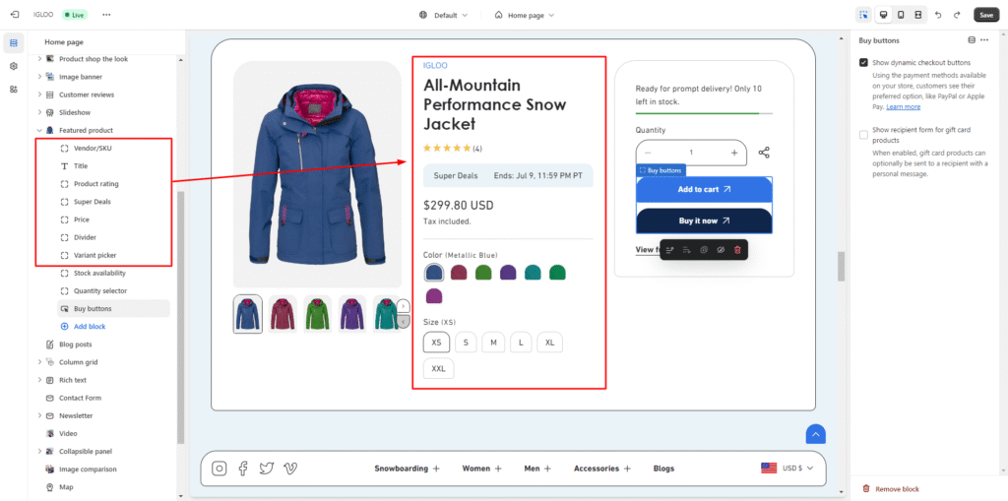Screen dimensions: 1008x501
Task: Click the Save button
Action: coord(985,15)
